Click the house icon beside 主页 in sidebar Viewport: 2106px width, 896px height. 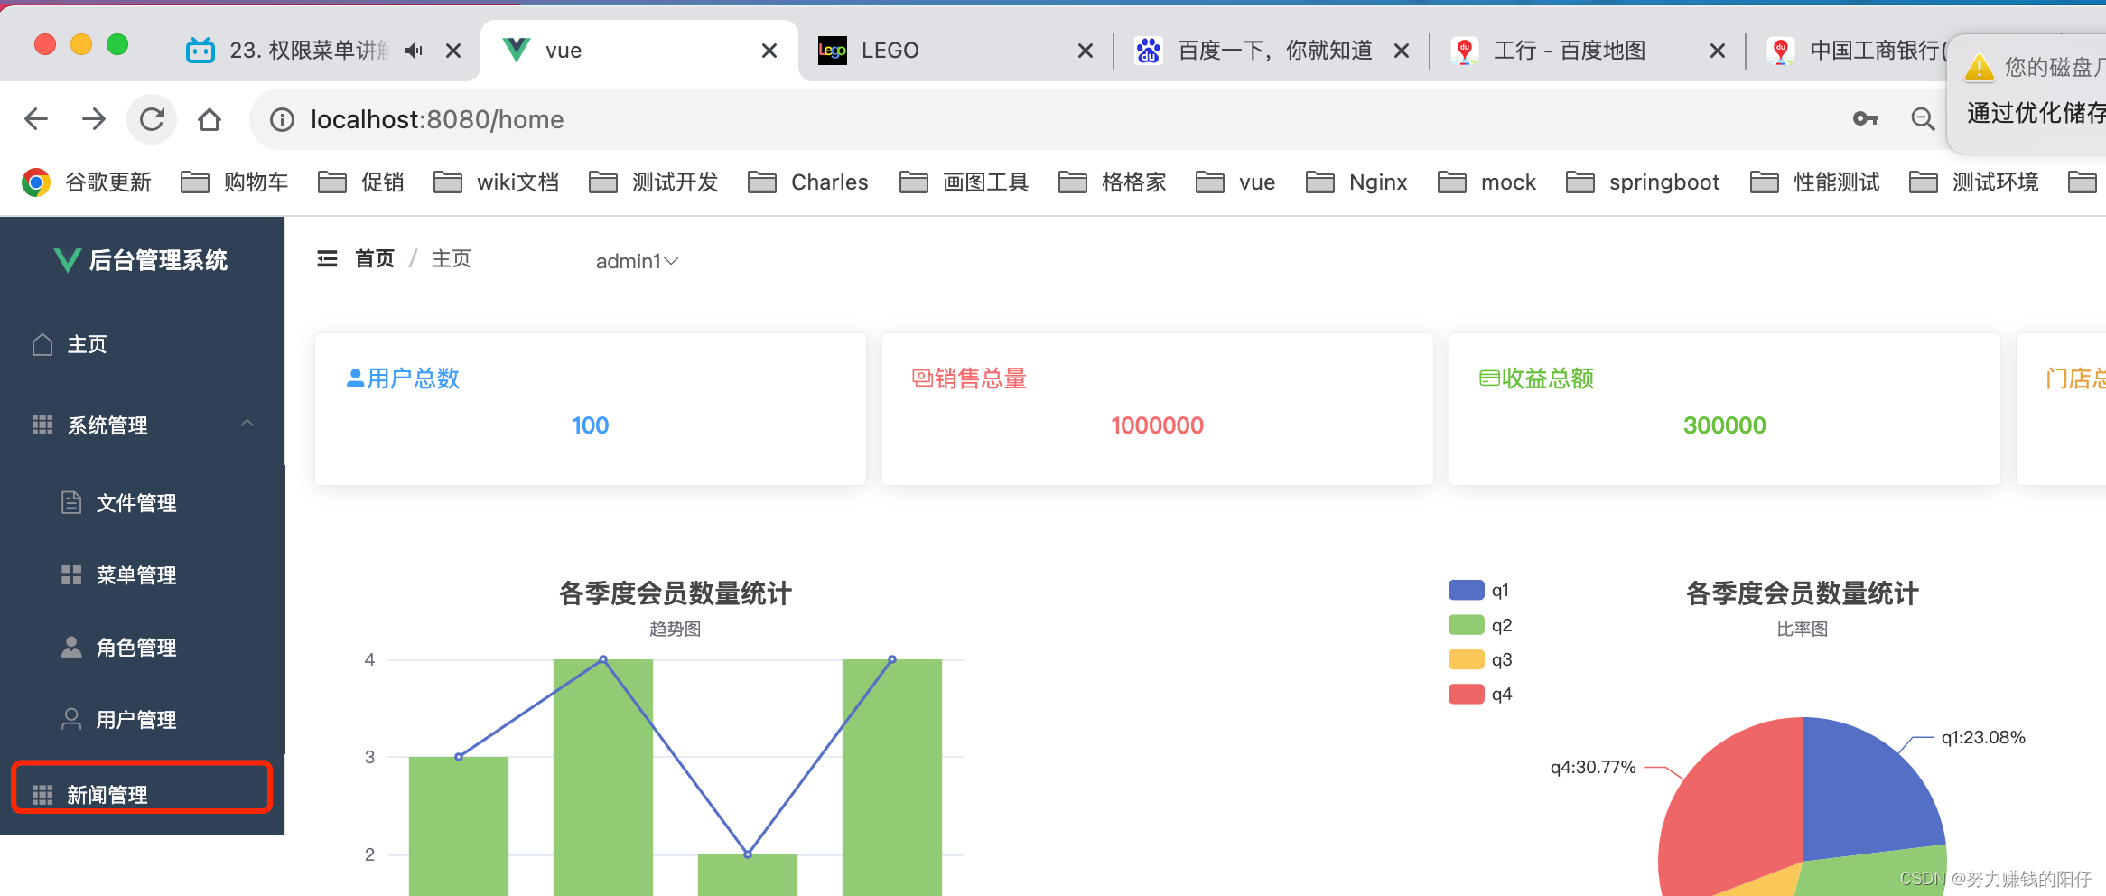[42, 344]
